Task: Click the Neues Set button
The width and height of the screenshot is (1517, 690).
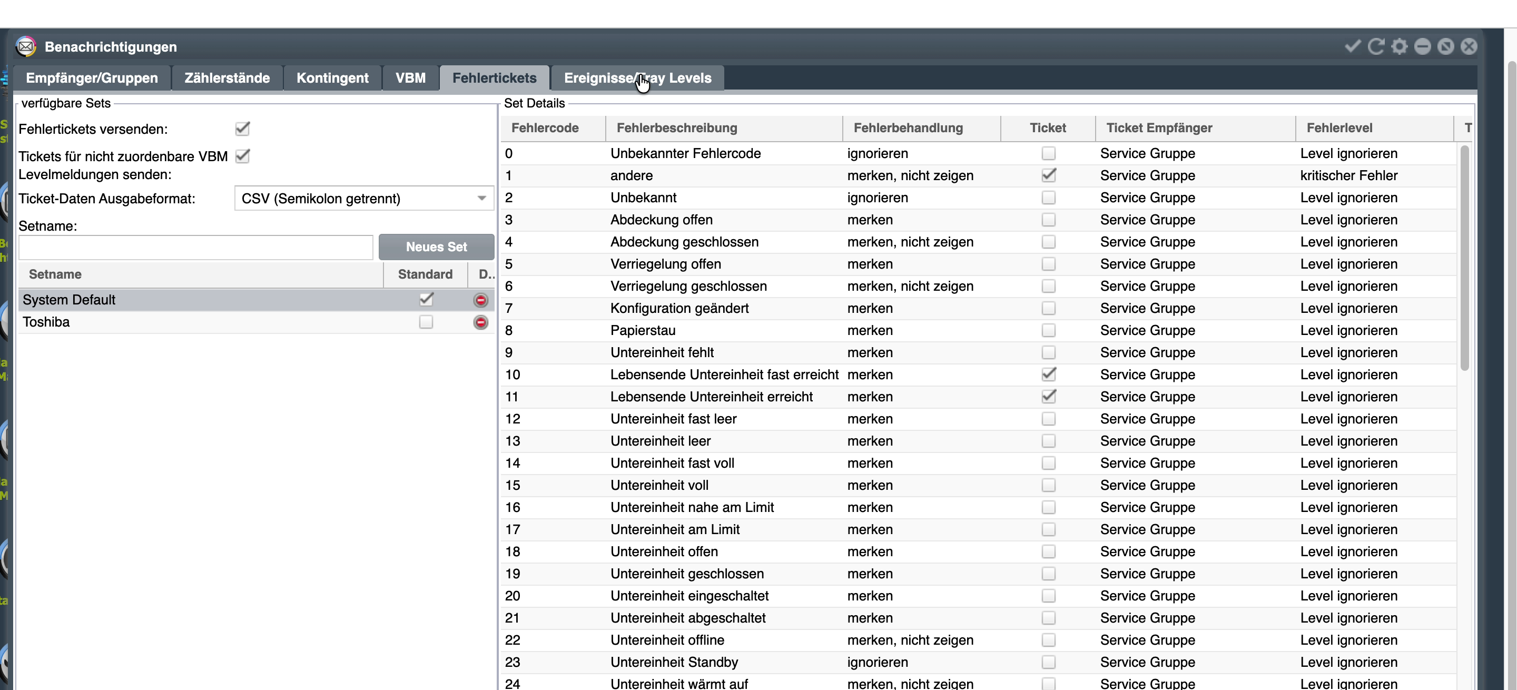Action: [436, 247]
